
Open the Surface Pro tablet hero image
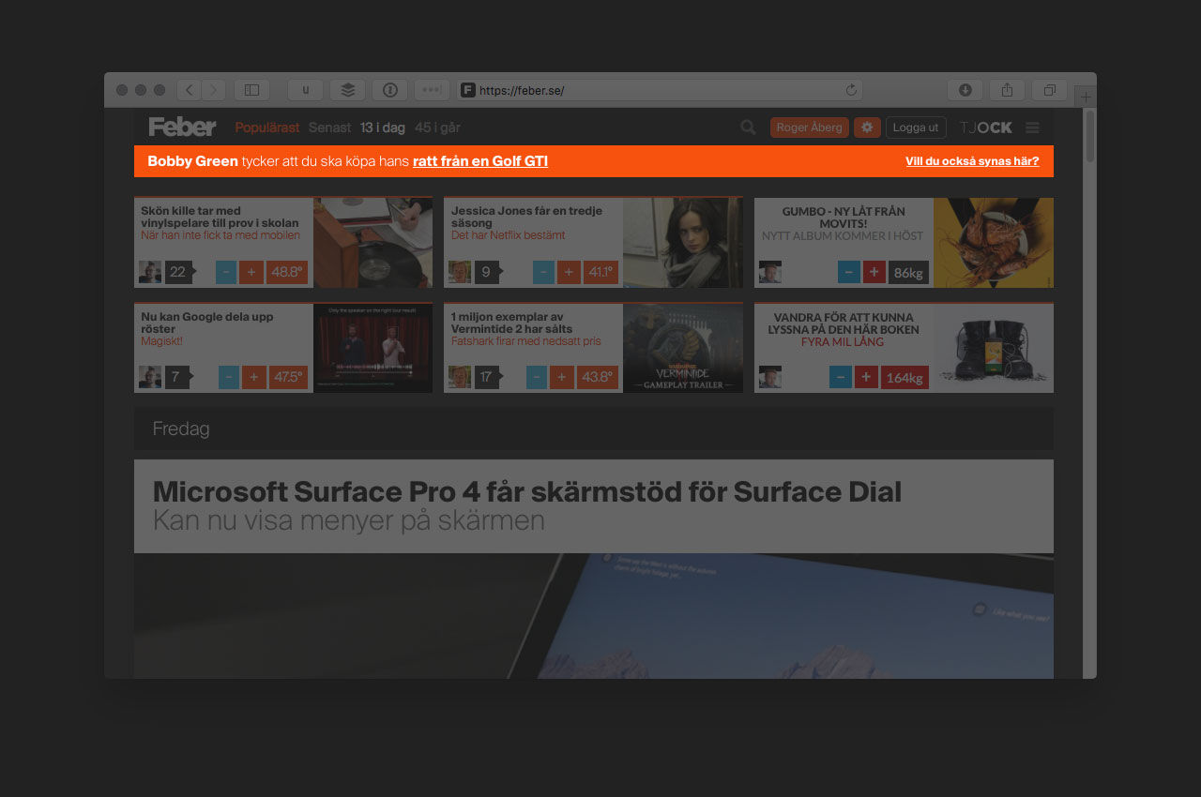593,615
